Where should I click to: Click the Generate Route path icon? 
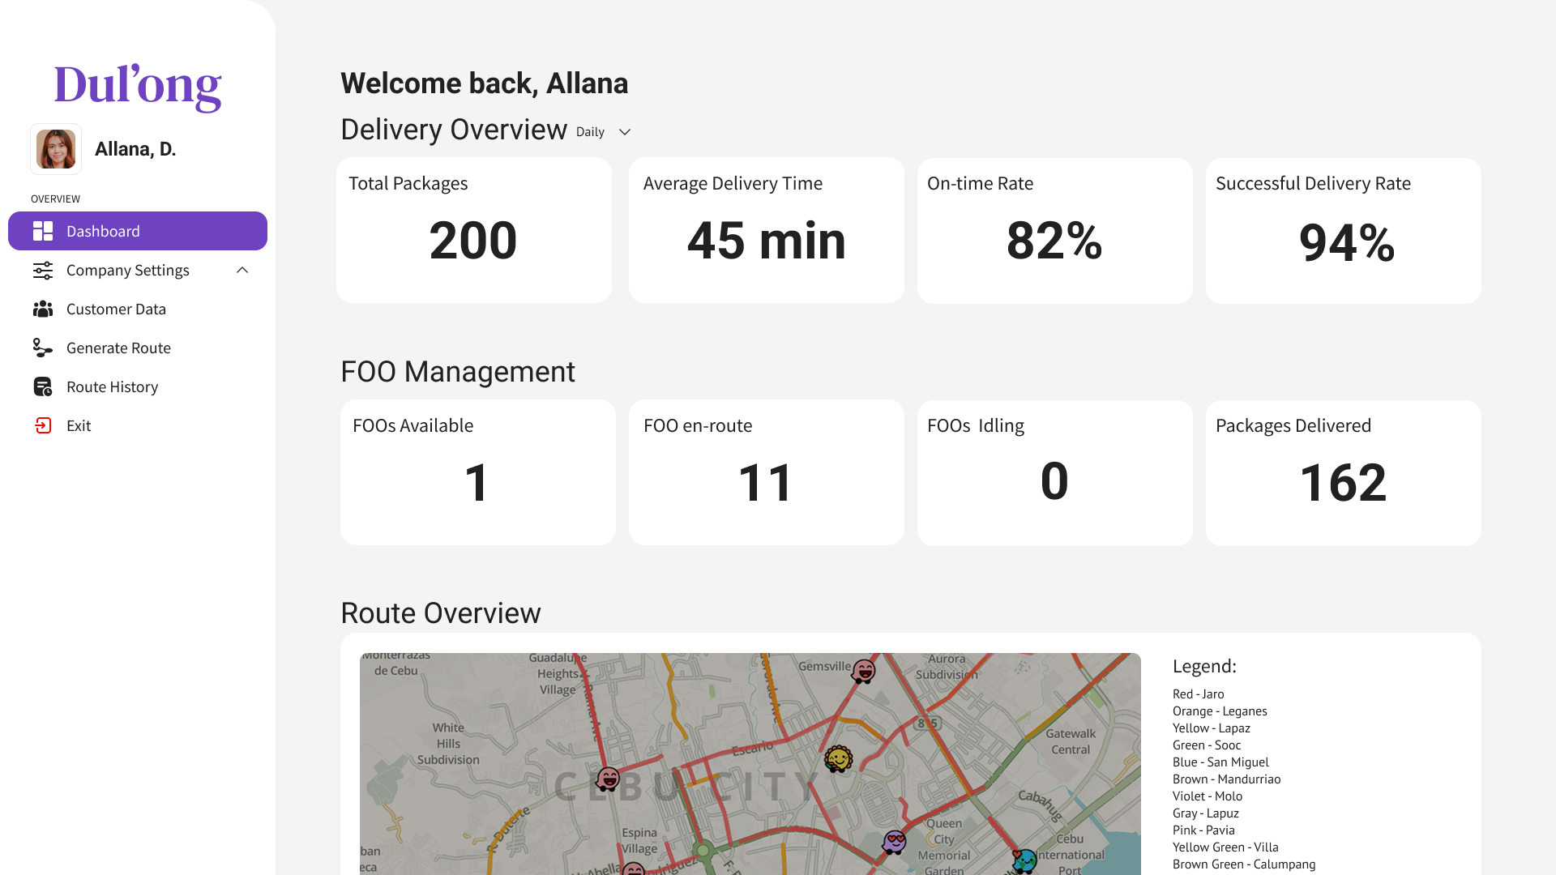pyautogui.click(x=43, y=348)
